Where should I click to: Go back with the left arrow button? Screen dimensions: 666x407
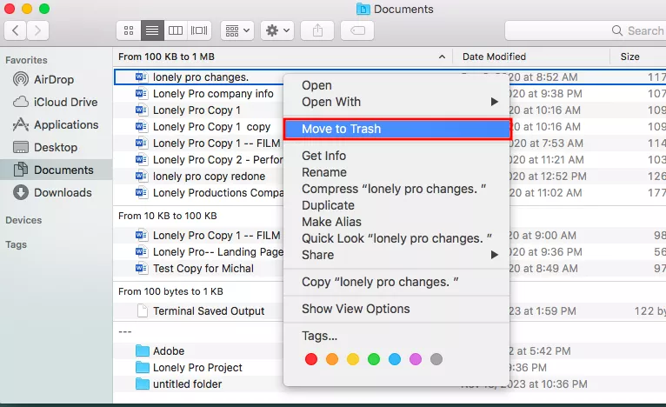pos(17,30)
